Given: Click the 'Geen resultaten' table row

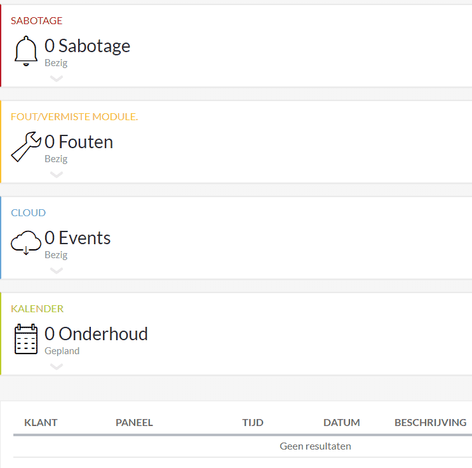Looking at the screenshot, I should 315,446.
